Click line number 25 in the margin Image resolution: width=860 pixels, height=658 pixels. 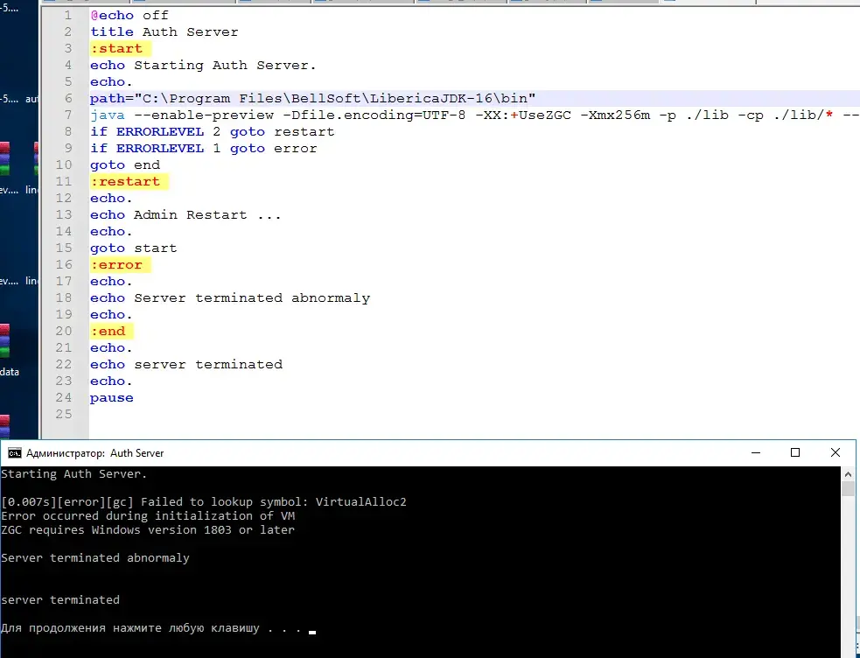click(x=64, y=414)
